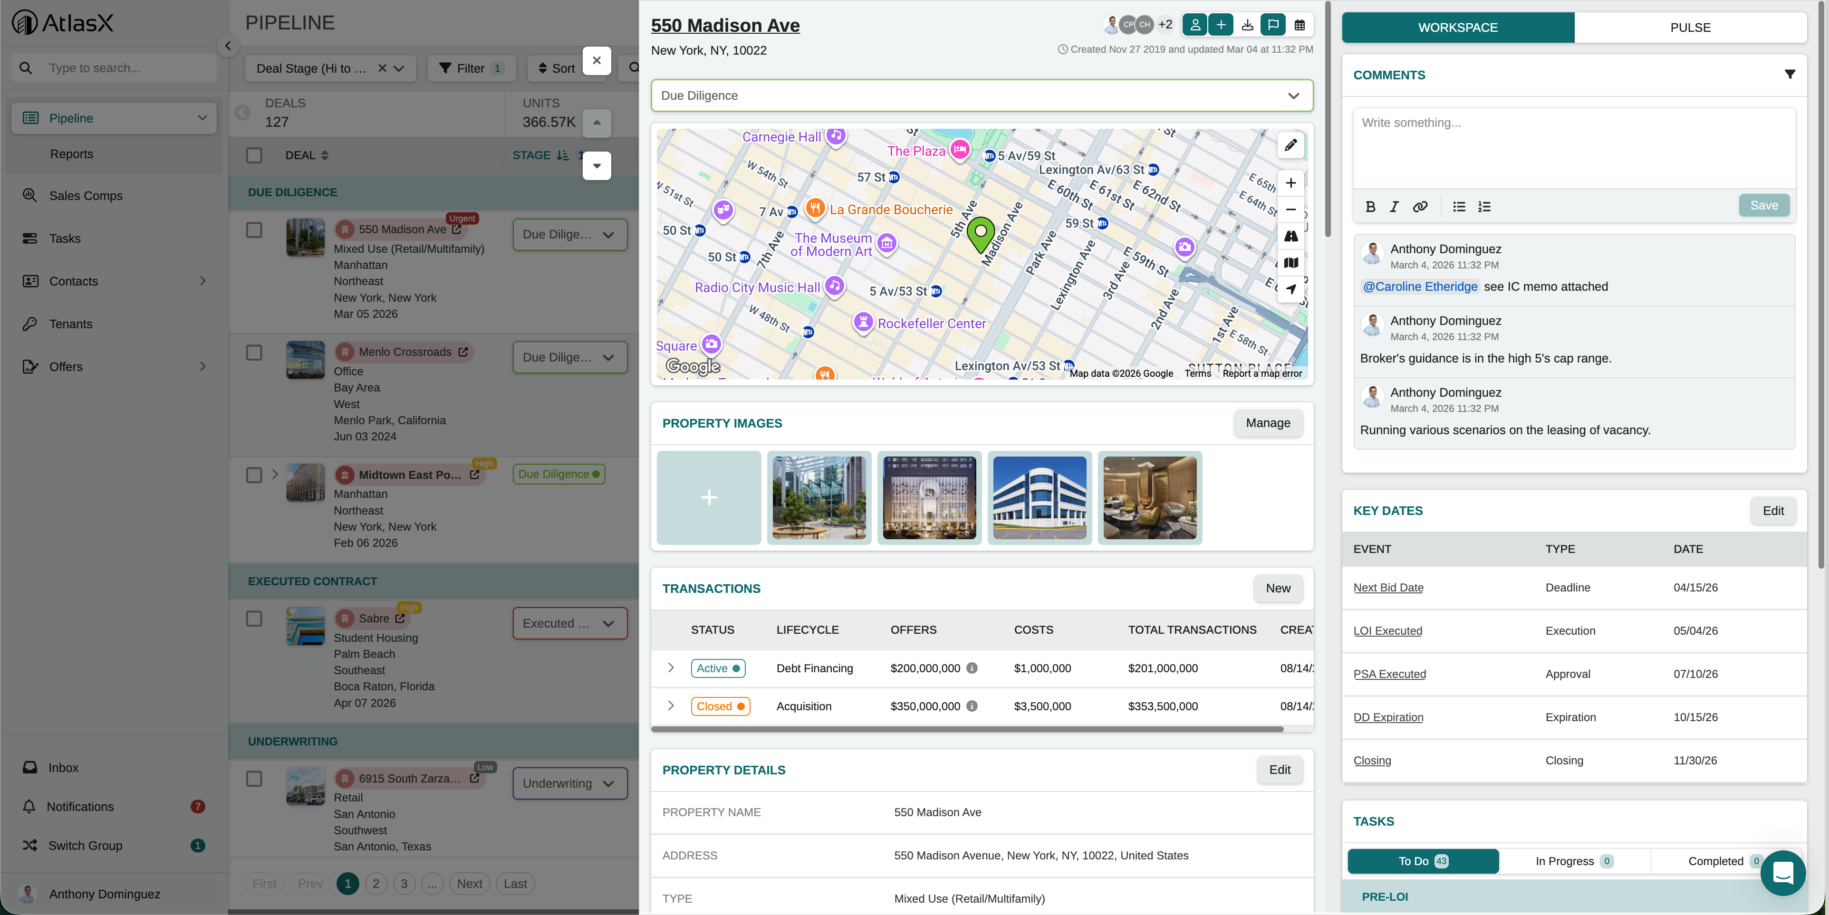Open the DD Expiration key date link

coord(1388,717)
